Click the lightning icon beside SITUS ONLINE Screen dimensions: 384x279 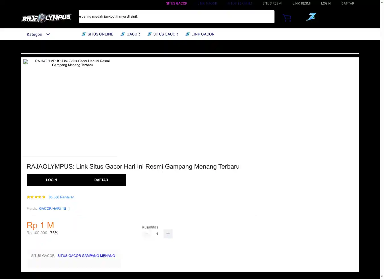point(83,34)
